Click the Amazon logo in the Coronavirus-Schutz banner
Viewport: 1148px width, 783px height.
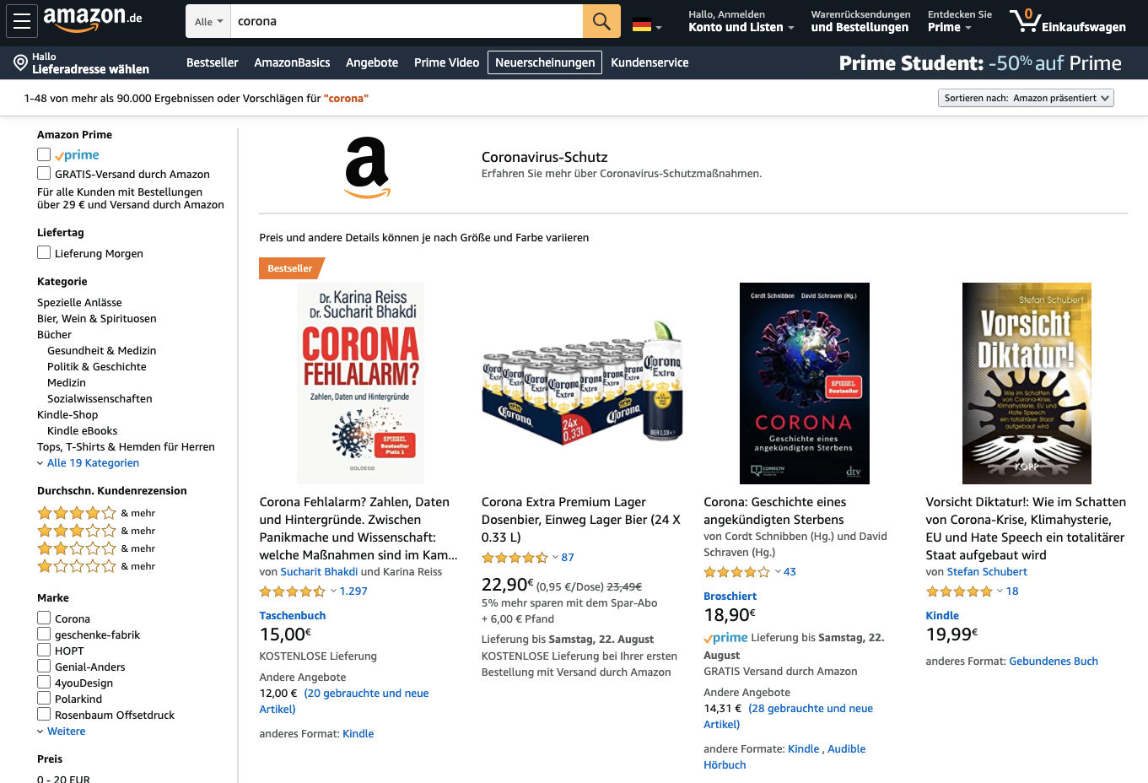[x=367, y=168]
